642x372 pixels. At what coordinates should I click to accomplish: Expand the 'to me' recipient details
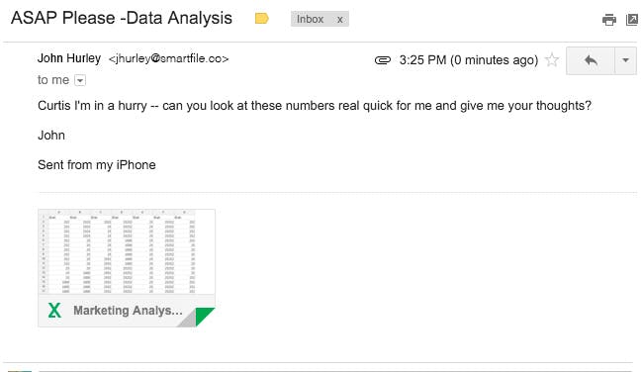click(x=80, y=80)
